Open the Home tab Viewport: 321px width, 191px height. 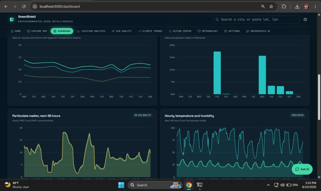pyautogui.click(x=16, y=31)
